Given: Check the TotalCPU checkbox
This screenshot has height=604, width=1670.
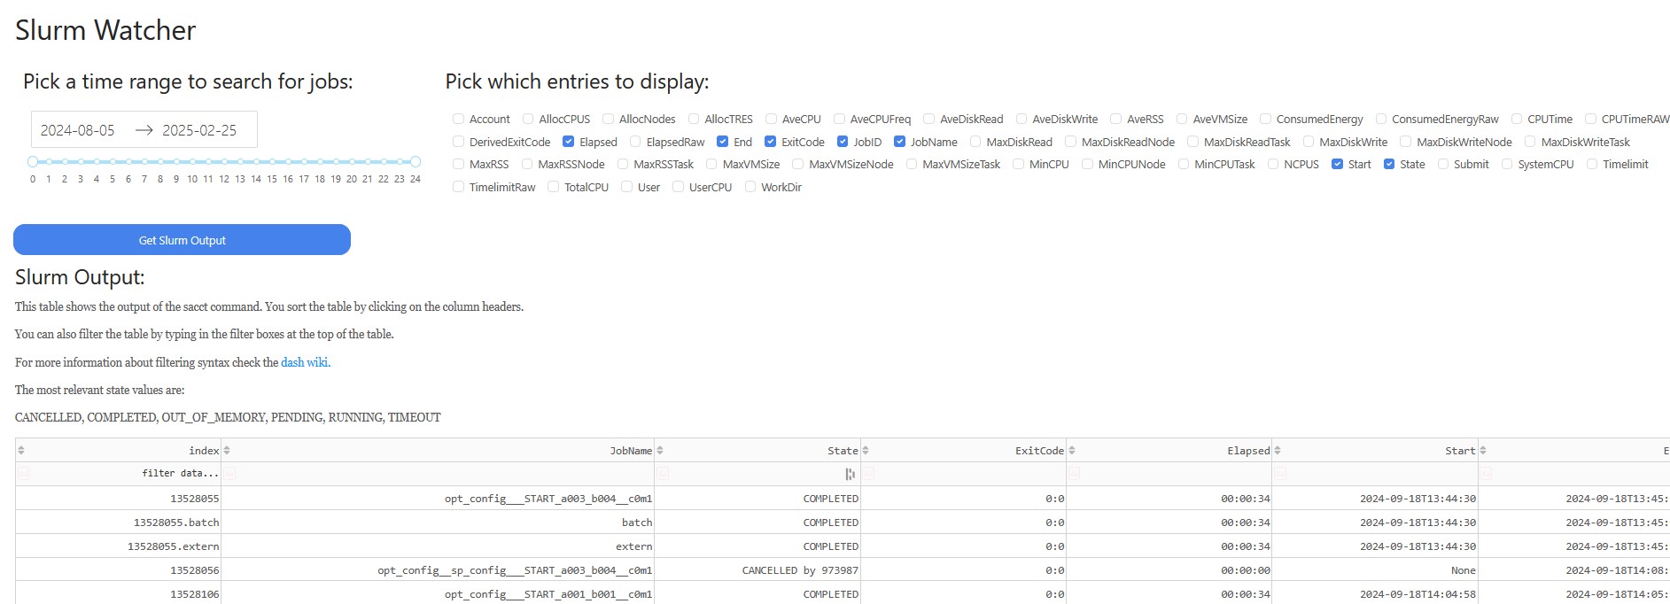Looking at the screenshot, I should (554, 187).
